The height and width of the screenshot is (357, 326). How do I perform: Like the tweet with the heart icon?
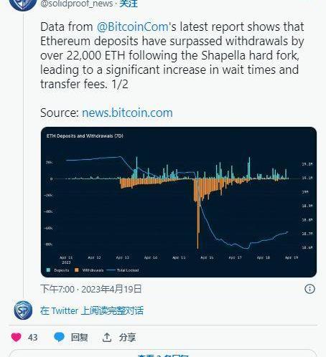tap(17, 337)
